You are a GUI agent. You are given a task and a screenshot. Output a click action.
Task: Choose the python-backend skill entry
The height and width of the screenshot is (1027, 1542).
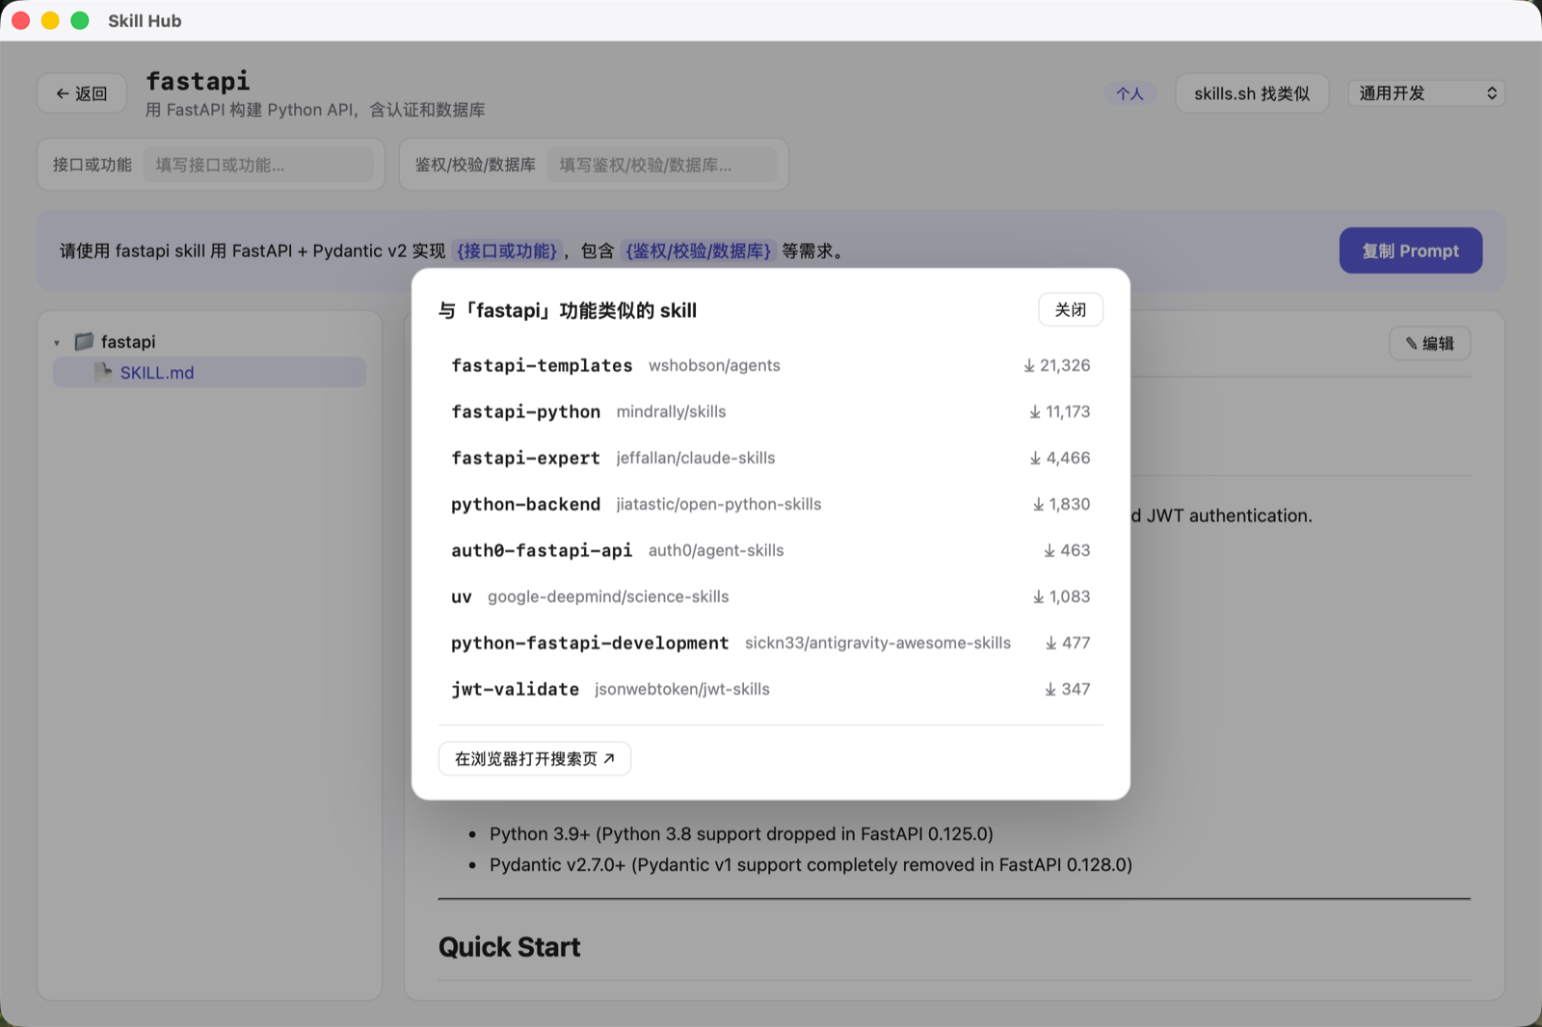[x=770, y=504]
